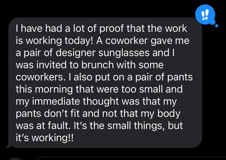Click the word "morning" in the message
The height and width of the screenshot is (160, 226).
pos(55,90)
